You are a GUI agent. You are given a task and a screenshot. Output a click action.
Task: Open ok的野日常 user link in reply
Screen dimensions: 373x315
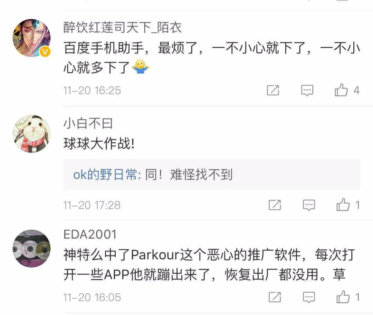pyautogui.click(x=105, y=175)
